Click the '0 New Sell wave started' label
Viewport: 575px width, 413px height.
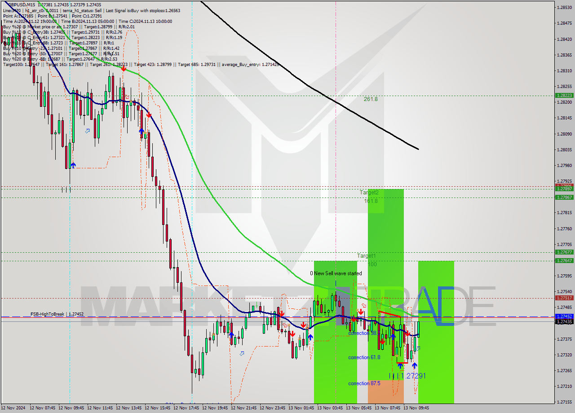click(x=336, y=273)
